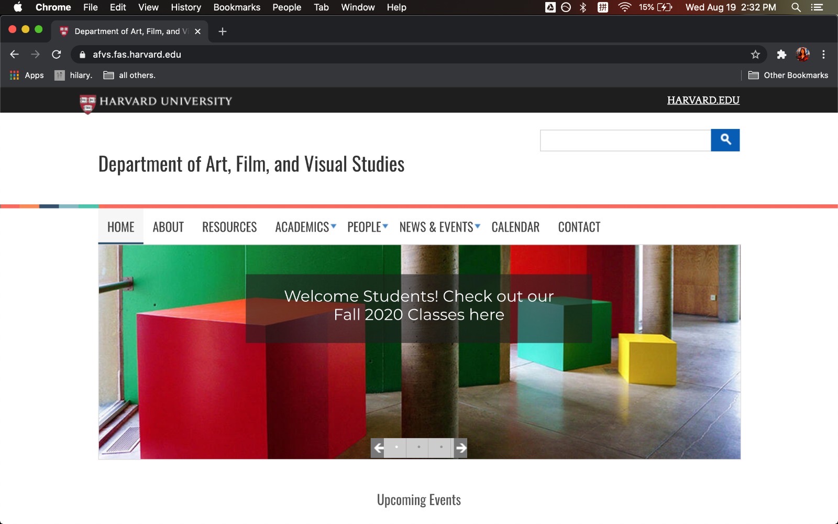The height and width of the screenshot is (524, 838).
Task: Reload the page with the refresh icon
Action: point(57,54)
